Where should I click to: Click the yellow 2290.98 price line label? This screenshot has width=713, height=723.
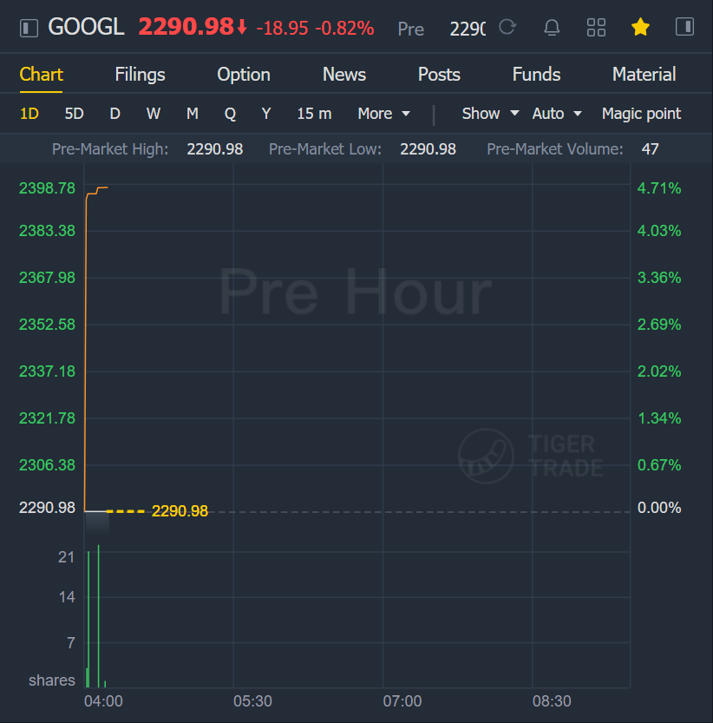pos(180,511)
